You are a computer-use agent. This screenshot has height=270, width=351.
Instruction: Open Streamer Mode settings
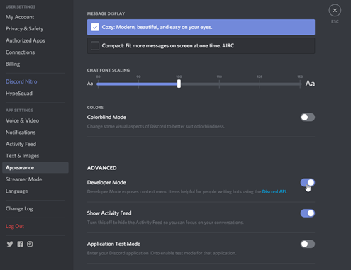pyautogui.click(x=23, y=179)
